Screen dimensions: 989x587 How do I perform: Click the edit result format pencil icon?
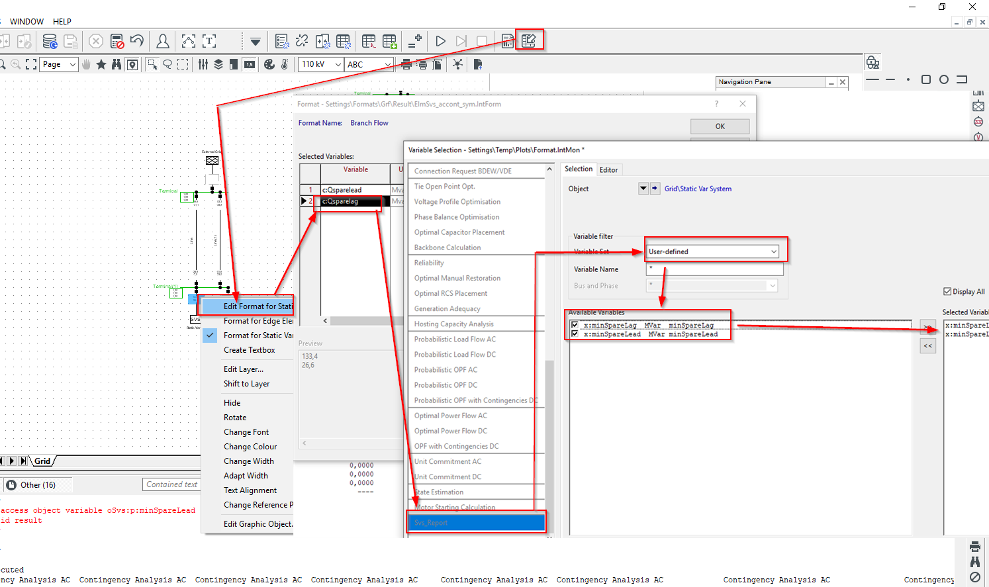528,41
